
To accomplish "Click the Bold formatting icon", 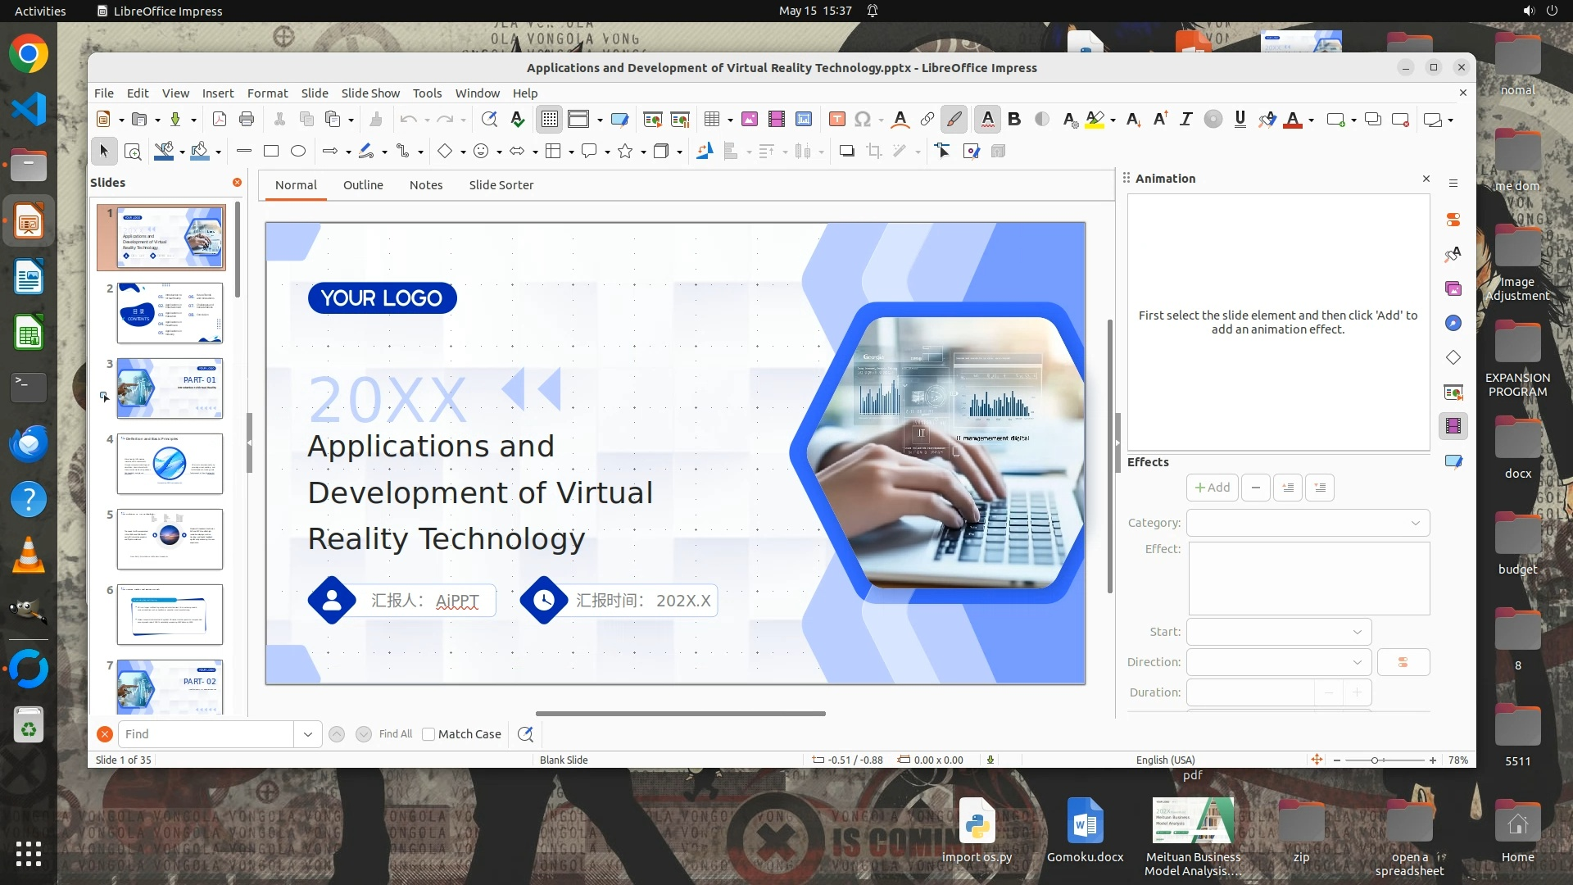I will tap(1014, 120).
